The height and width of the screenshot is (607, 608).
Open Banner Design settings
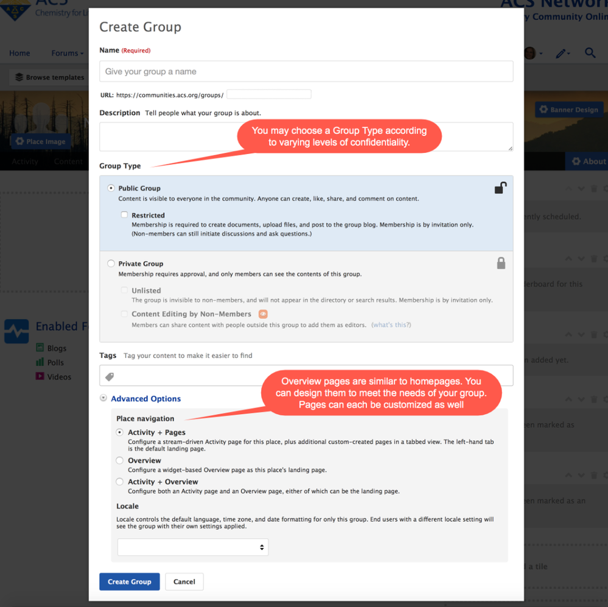[568, 110]
